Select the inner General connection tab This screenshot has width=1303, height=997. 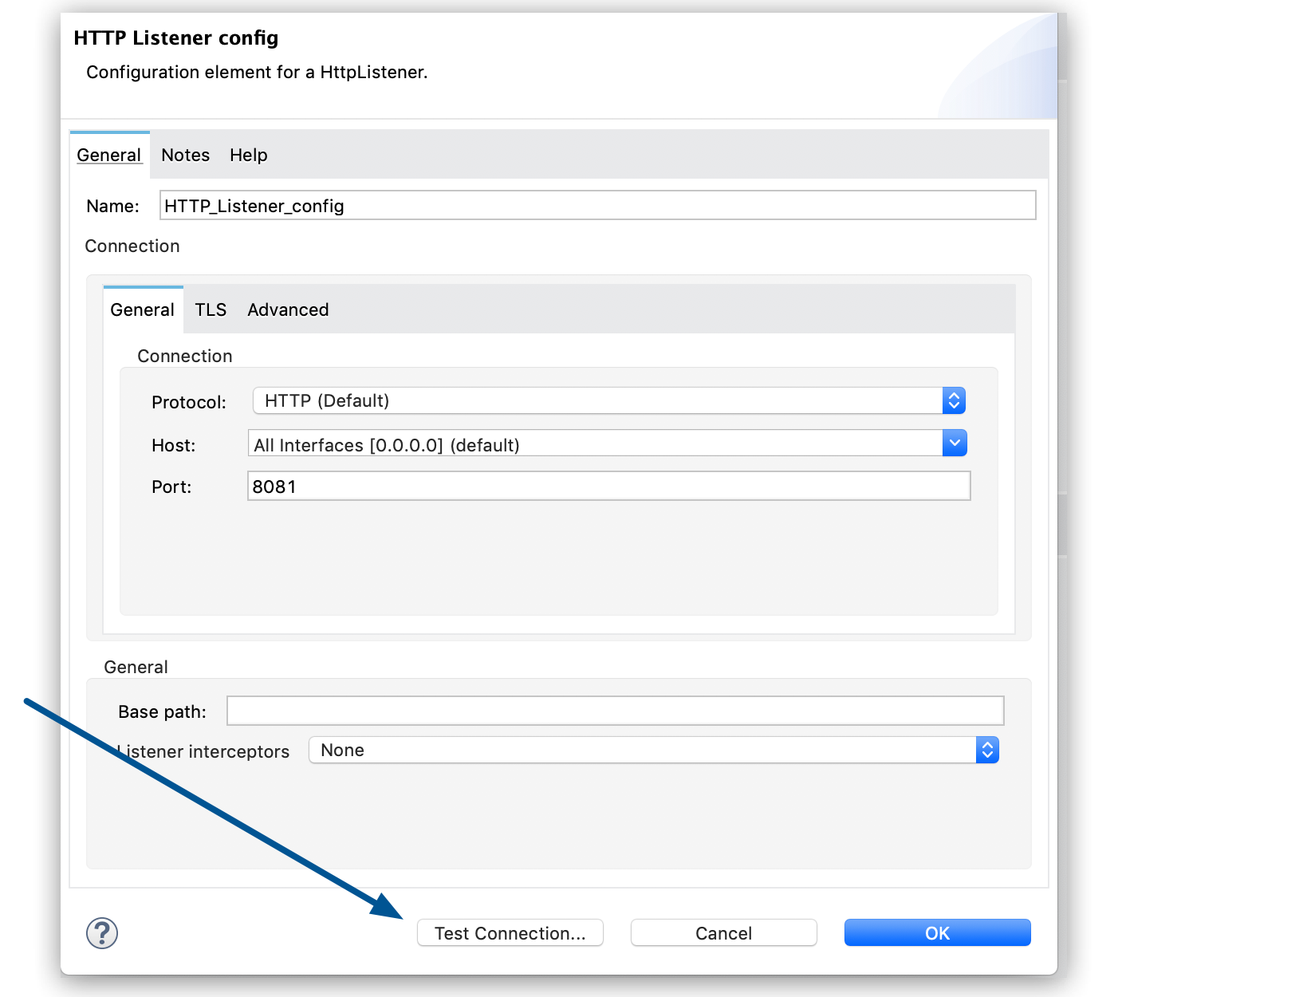click(142, 309)
